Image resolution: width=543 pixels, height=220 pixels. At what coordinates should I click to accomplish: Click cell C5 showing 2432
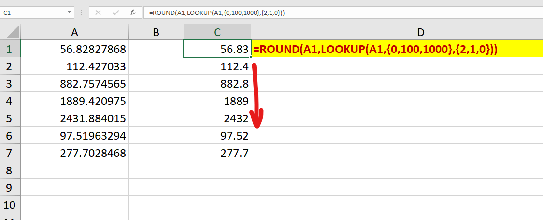(x=217, y=118)
